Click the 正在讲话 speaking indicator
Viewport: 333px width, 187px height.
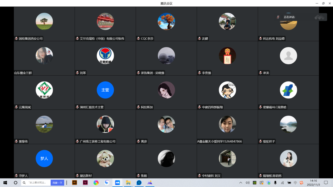[x=289, y=17]
